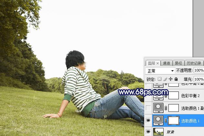The height and width of the screenshot is (136, 204).
Task: Click the 锁定 label
Action: click(x=151, y=79)
